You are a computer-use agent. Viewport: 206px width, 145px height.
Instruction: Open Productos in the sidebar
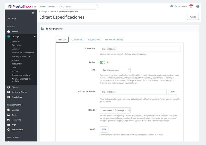coord(16,41)
